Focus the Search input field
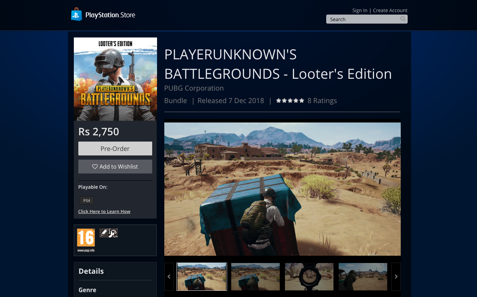The image size is (477, 297). (362, 19)
